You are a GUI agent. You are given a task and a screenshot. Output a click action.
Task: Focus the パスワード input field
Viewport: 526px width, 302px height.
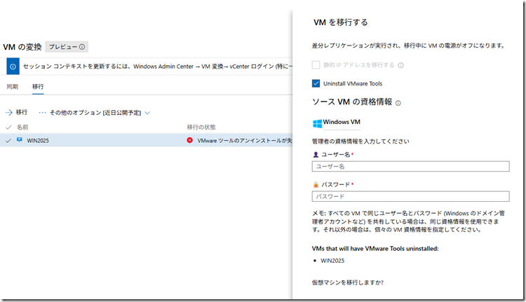tap(410, 197)
